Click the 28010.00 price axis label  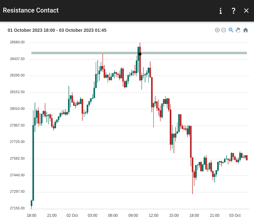17,109
